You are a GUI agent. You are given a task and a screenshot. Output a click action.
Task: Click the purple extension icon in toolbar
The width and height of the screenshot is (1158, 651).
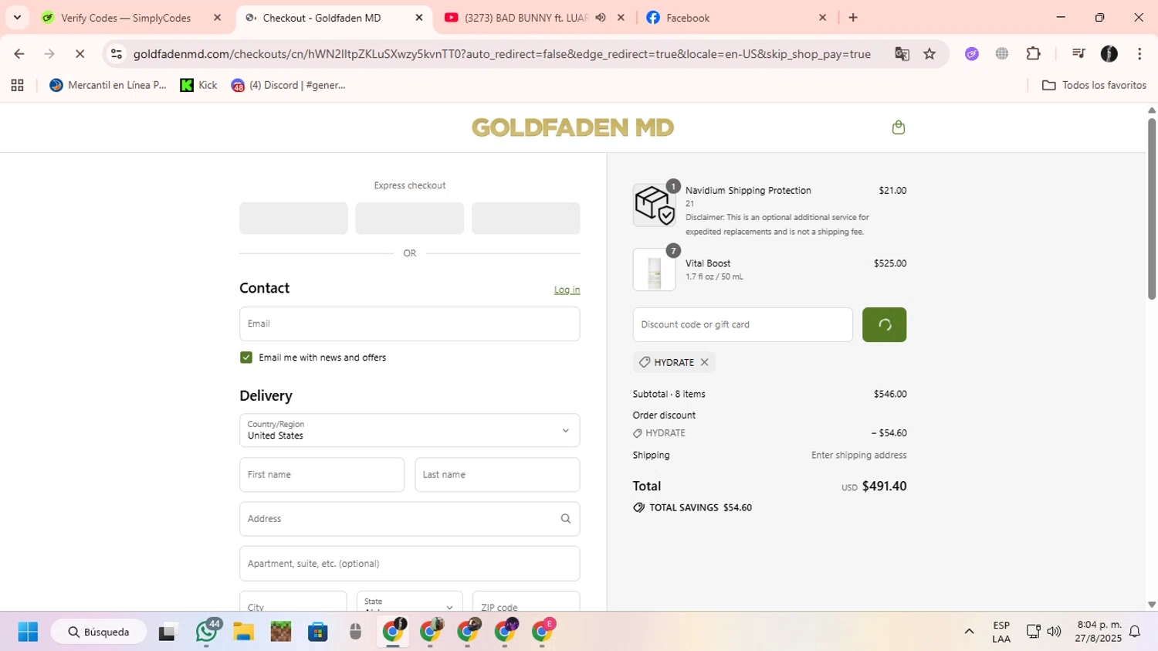972,54
